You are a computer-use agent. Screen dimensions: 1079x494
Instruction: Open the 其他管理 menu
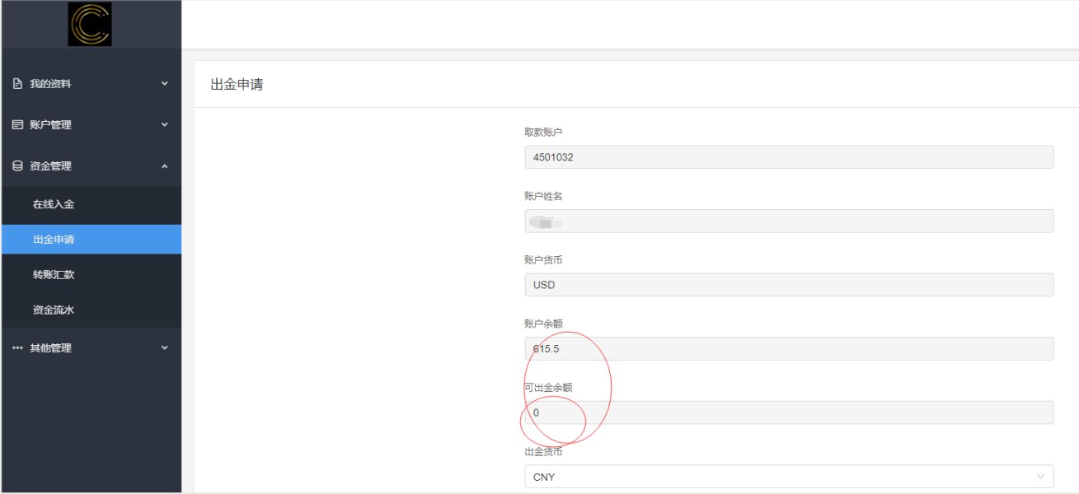pos(91,348)
